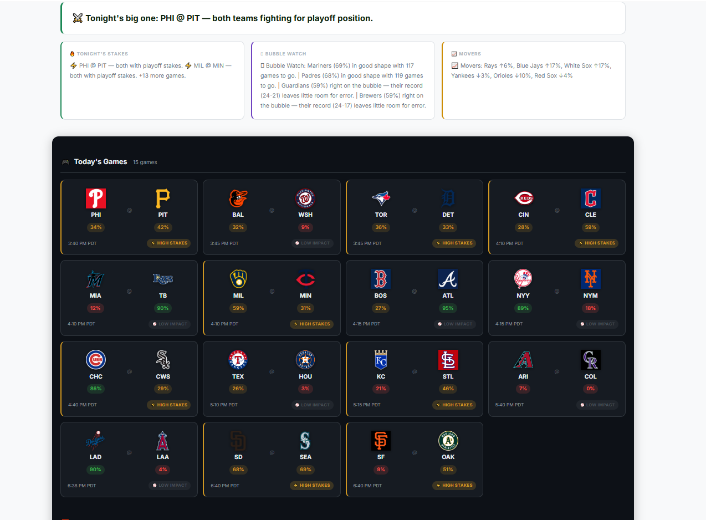
Task: Click the Tonight's Stakes card heading
Action: (x=99, y=54)
